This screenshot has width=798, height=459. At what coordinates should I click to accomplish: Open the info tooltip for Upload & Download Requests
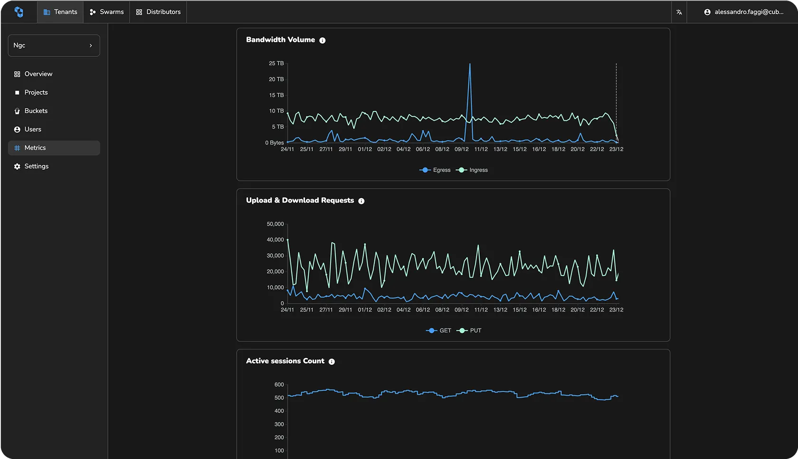coord(361,201)
